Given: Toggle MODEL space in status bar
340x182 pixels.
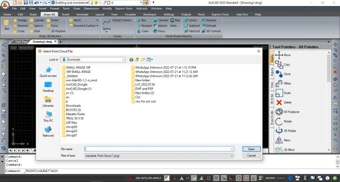Looking at the screenshot, I should tap(270, 178).
